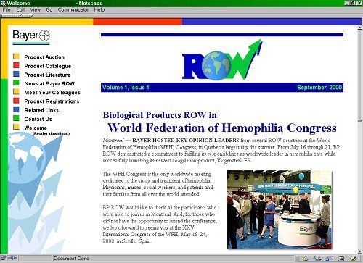Open the Edit menu
The width and height of the screenshot is (363, 263).
pos(20,10)
